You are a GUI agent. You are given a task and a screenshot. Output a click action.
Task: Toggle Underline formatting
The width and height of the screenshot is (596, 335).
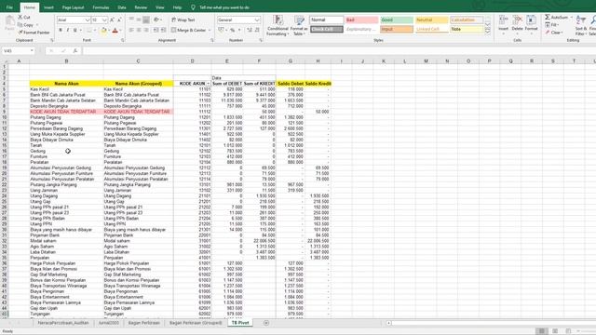pos(74,30)
